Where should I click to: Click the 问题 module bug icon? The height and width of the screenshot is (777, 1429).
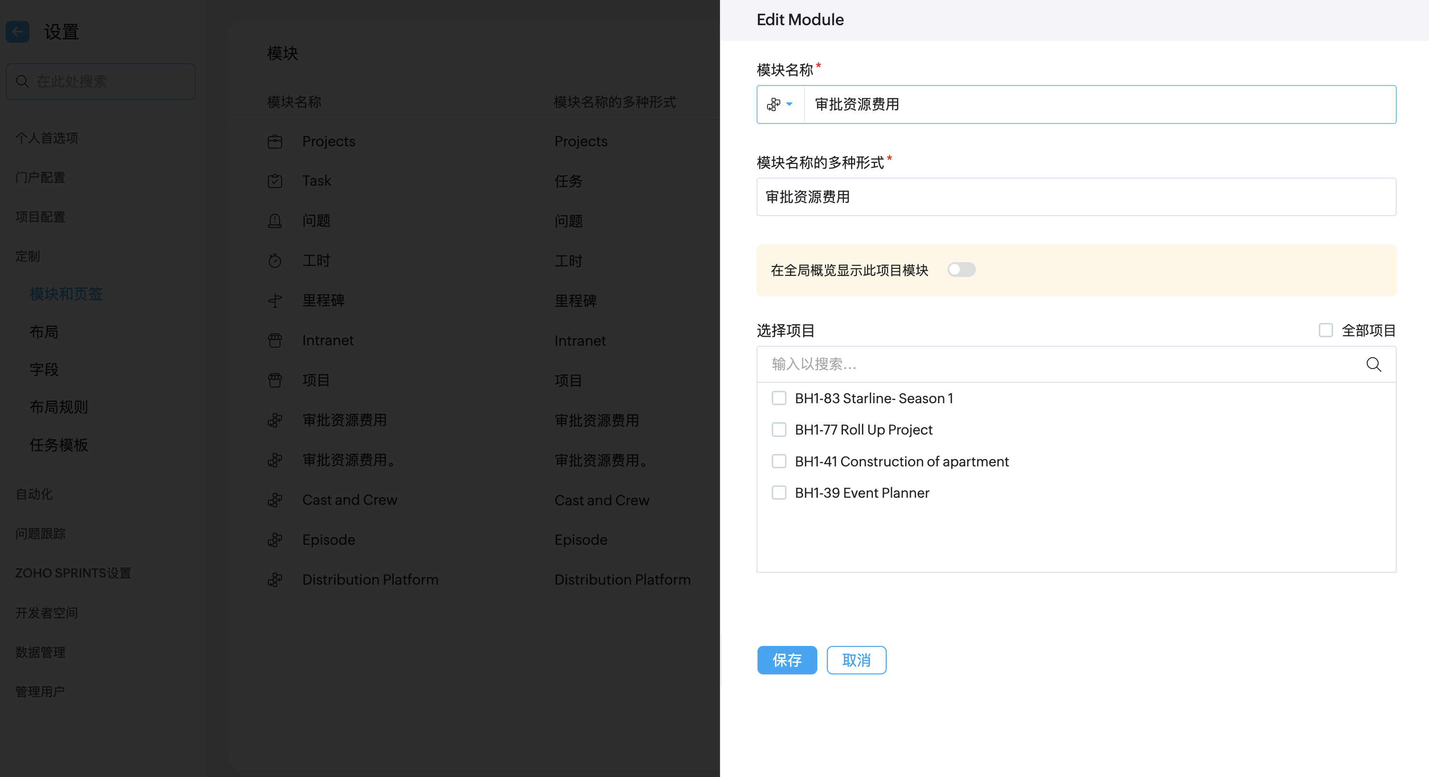click(x=274, y=221)
